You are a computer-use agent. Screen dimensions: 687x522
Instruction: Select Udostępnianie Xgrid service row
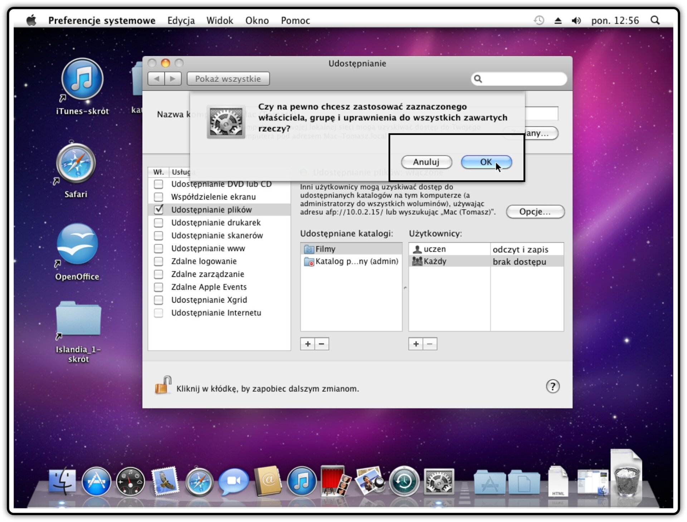[x=219, y=300]
